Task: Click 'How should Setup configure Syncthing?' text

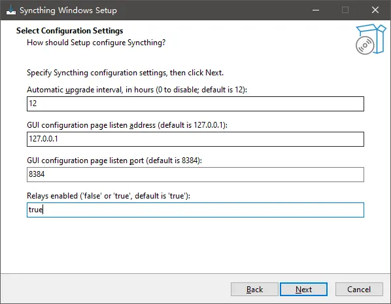Action: tap(96, 43)
